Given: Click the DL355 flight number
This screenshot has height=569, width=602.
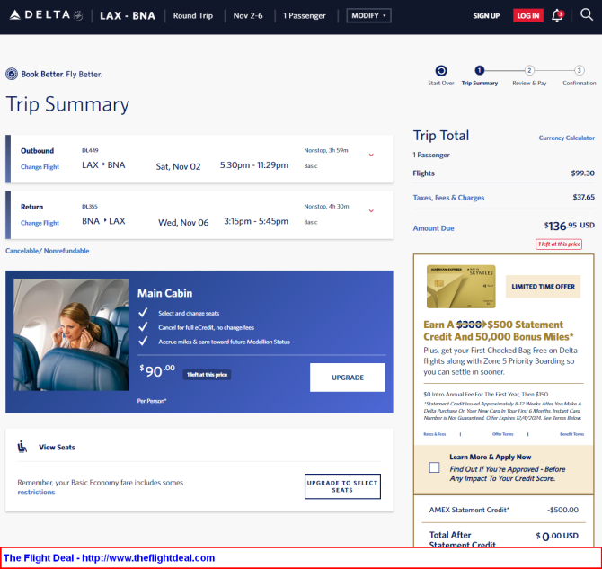Looking at the screenshot, I should click(90, 207).
